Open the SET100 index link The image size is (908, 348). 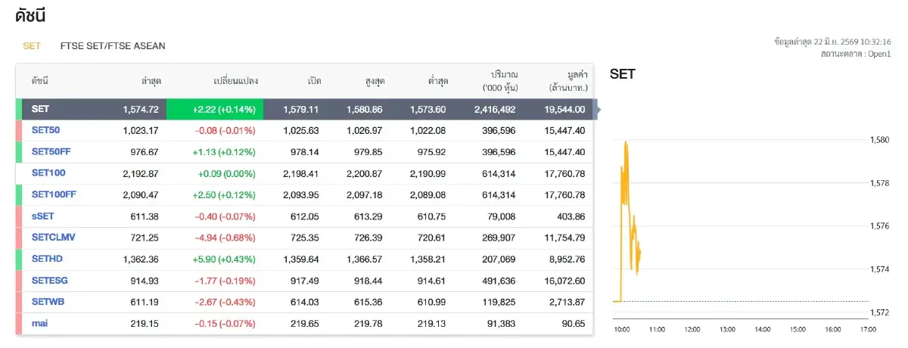(48, 173)
